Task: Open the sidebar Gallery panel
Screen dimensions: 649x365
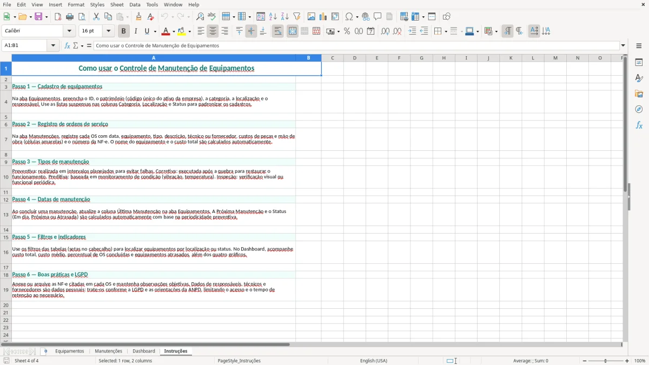Action: pyautogui.click(x=639, y=94)
